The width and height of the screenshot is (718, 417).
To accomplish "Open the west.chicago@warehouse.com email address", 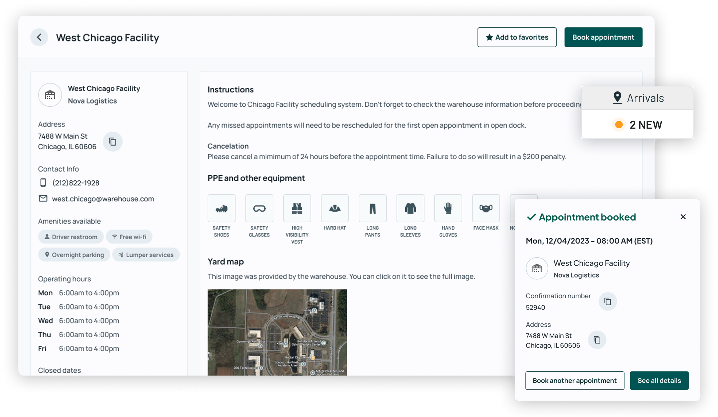I will tap(103, 199).
